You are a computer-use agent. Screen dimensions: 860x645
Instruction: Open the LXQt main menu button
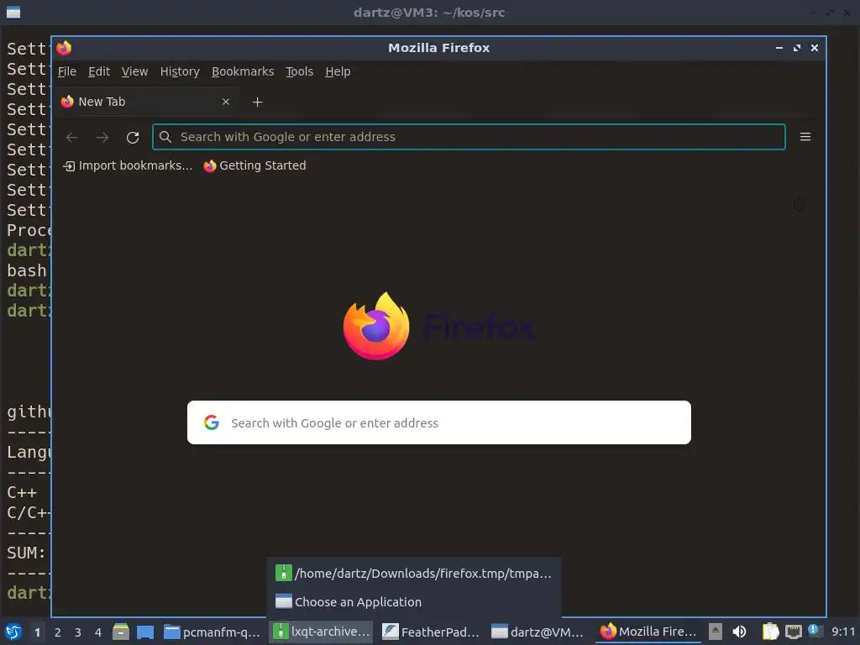(x=13, y=632)
